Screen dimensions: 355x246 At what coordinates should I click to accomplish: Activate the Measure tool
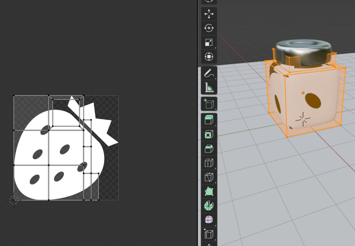[209, 87]
